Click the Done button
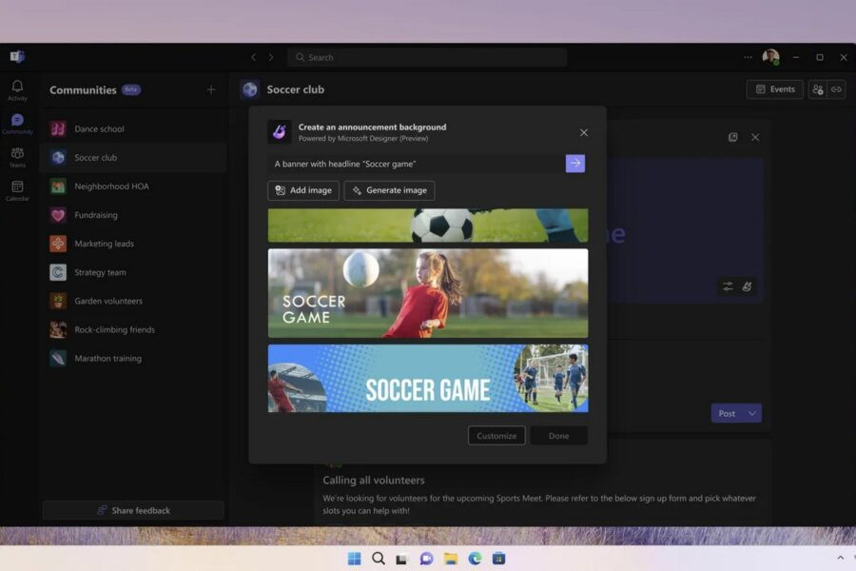Screen dimensions: 856x571 (x=558, y=436)
